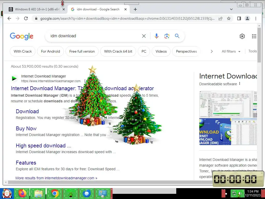Click the forward navigation arrow

tap(18, 18)
